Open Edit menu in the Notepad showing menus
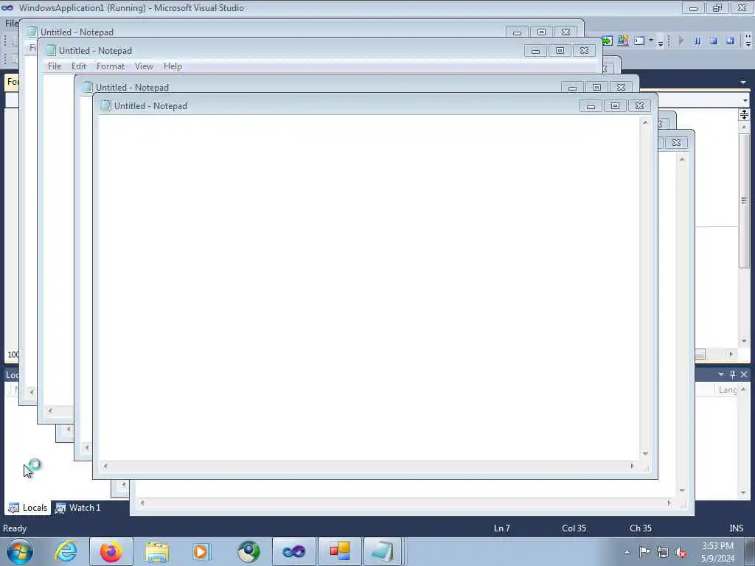Screen dimensions: 755x566 (79, 66)
